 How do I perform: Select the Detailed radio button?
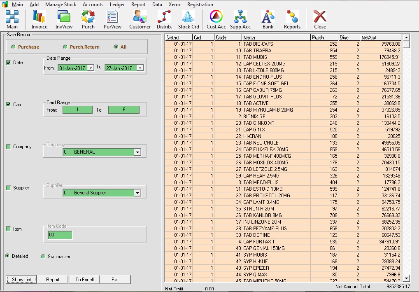tap(7, 256)
